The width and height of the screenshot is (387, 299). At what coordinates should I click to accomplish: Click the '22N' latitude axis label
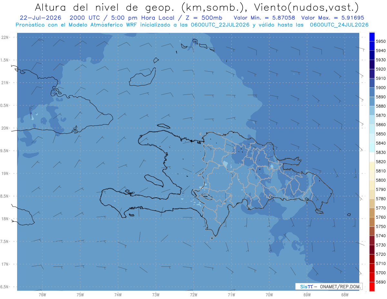(5, 37)
